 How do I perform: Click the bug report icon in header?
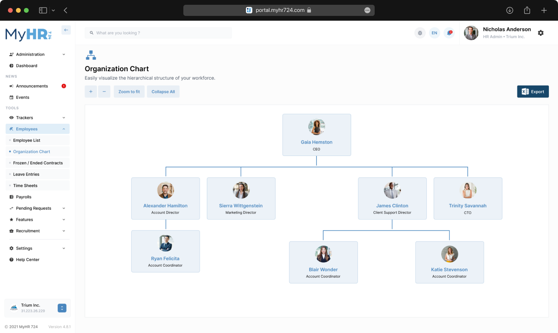click(420, 33)
